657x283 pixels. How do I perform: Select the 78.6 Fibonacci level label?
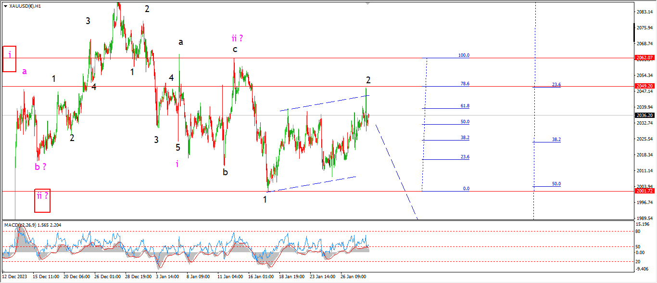pyautogui.click(x=465, y=84)
